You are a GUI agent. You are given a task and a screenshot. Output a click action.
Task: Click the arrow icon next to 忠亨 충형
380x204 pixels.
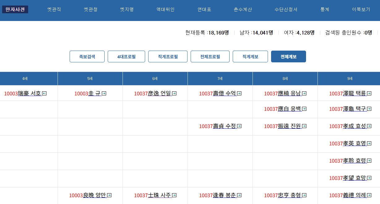[304, 195]
